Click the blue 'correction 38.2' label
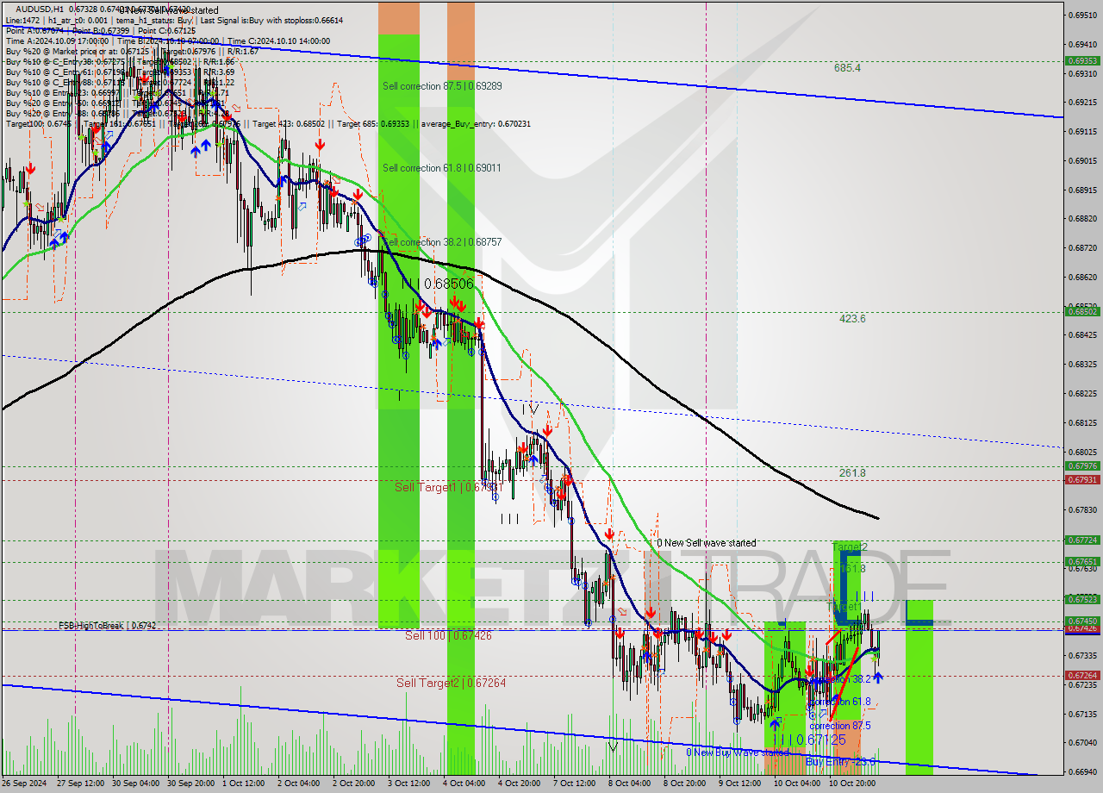1103x793 pixels. [840, 679]
